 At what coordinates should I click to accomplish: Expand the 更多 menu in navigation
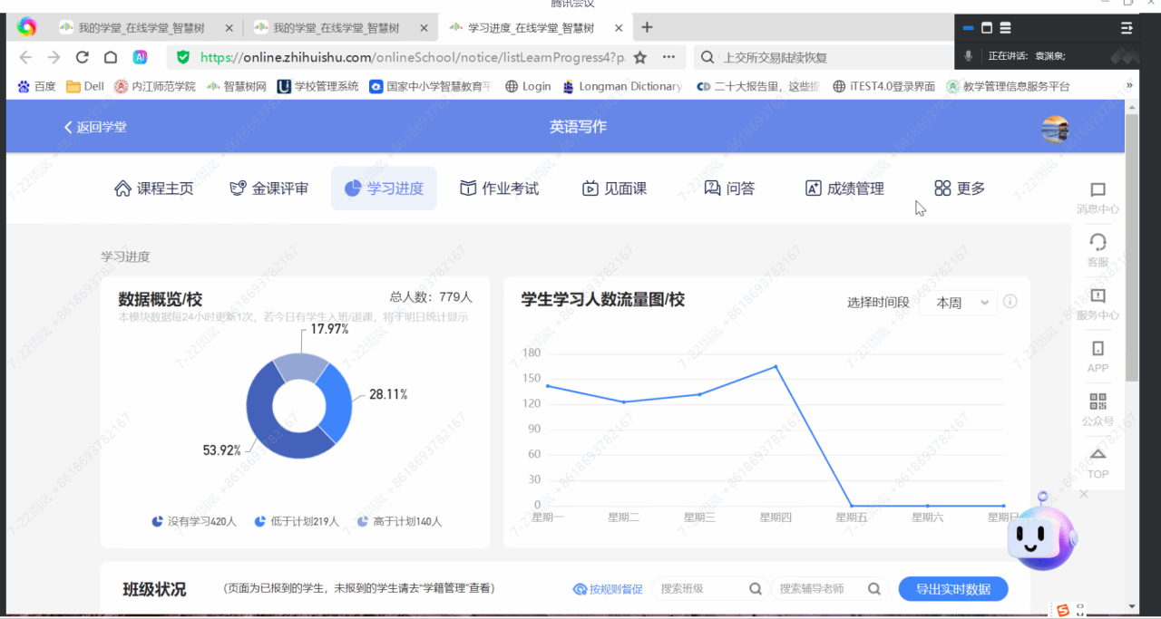click(960, 189)
